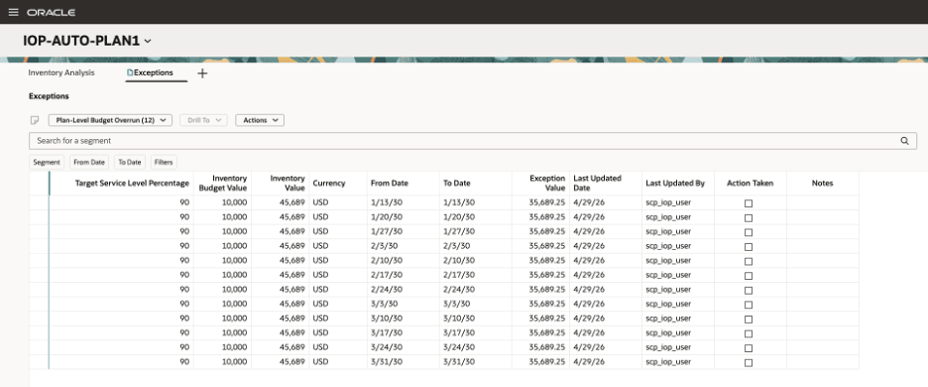Click the Inventory Budget Value column header
The width and height of the screenshot is (928, 387).
[222, 184]
